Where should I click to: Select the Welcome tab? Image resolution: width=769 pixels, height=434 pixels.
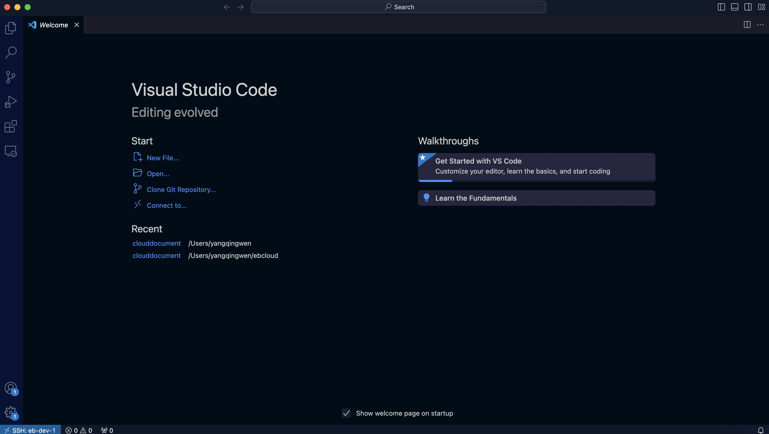(x=54, y=25)
